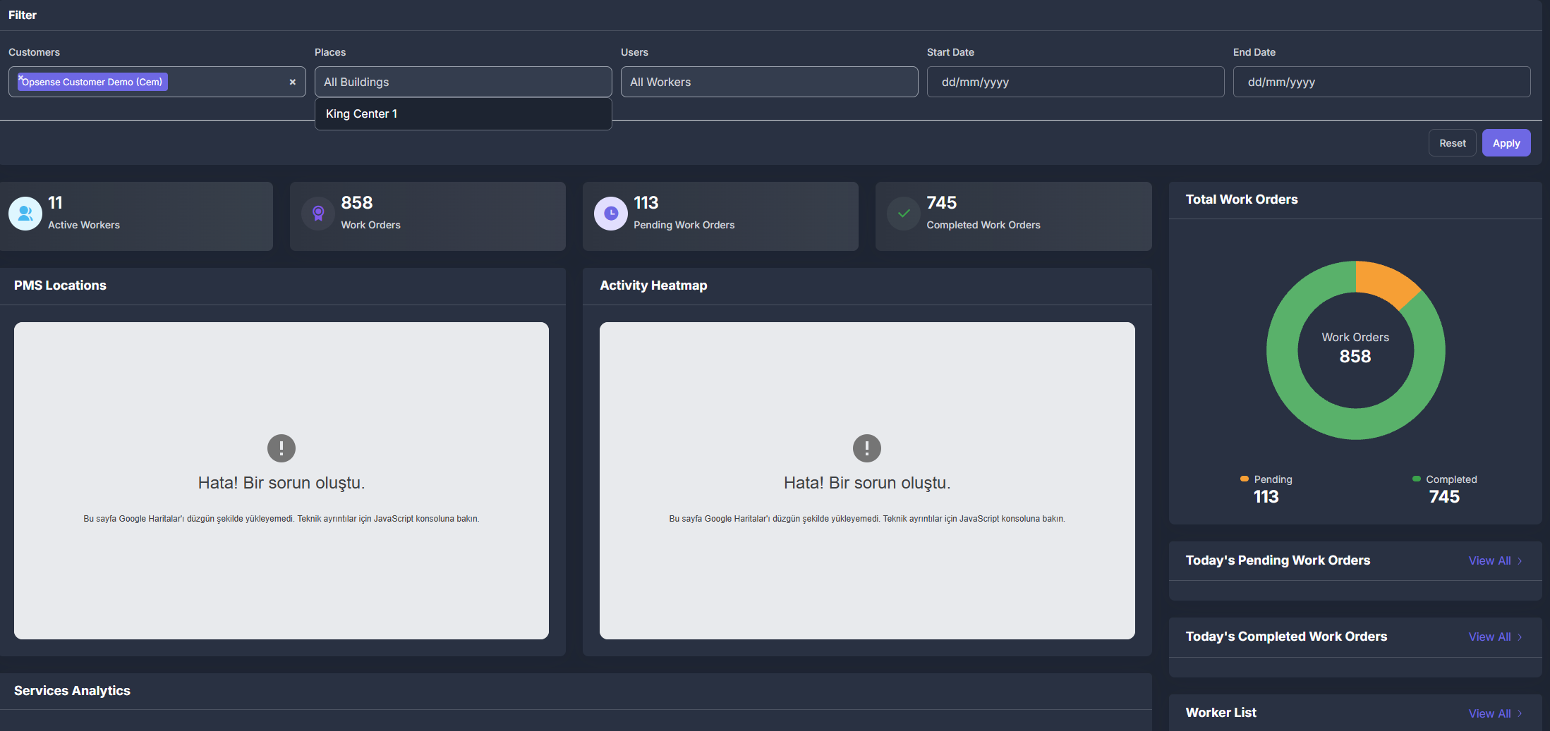View all of Today's Completed Work Orders
The image size is (1550, 731).
pyautogui.click(x=1496, y=637)
